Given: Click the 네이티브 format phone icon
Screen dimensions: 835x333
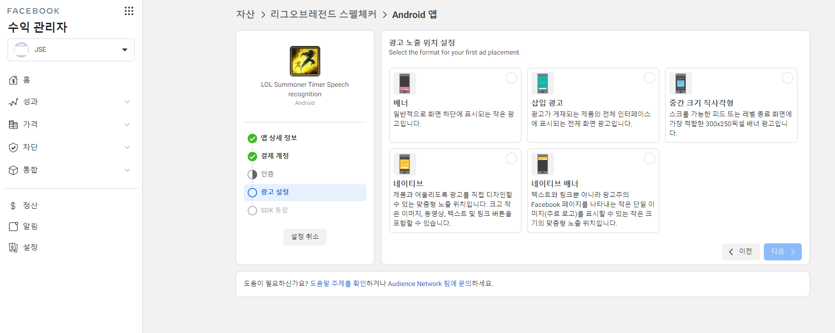Looking at the screenshot, I should [405, 164].
